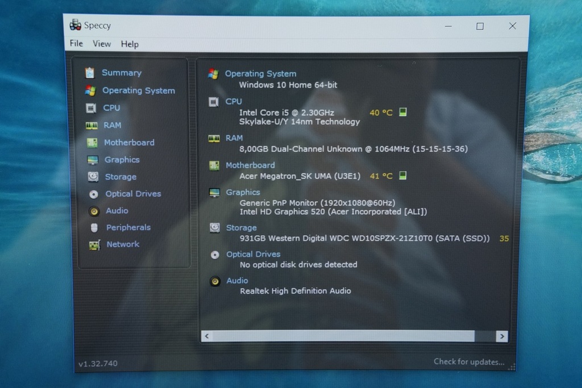Click the Audio speaker icon in sidebar
This screenshot has height=388, width=582.
tap(94, 211)
